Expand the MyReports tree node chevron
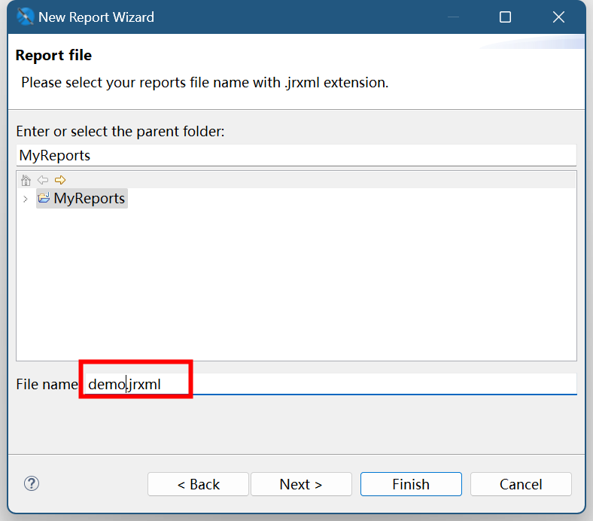This screenshot has height=521, width=593. coord(26,199)
